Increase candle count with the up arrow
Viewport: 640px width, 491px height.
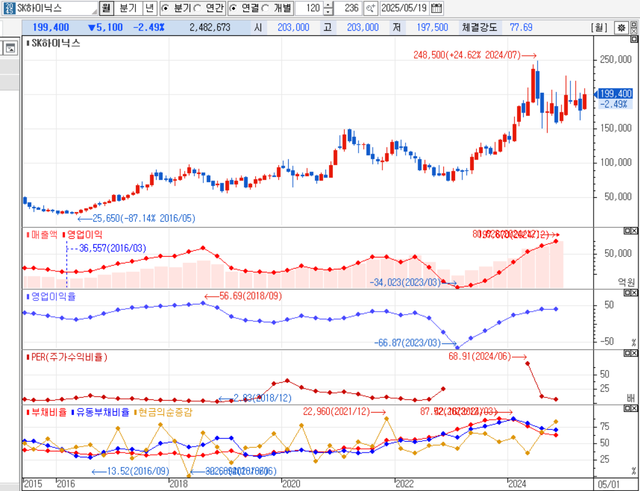point(328,5)
